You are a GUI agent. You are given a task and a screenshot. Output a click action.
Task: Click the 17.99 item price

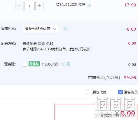pos(130,5)
